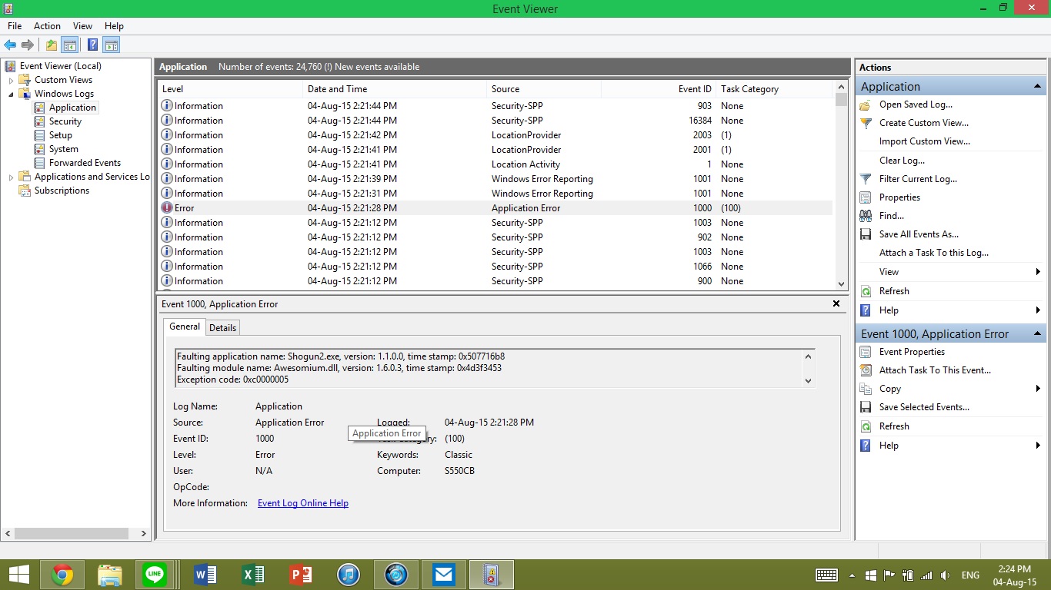1051x590 pixels.
Task: Select the Security log in the tree
Action: click(x=65, y=121)
